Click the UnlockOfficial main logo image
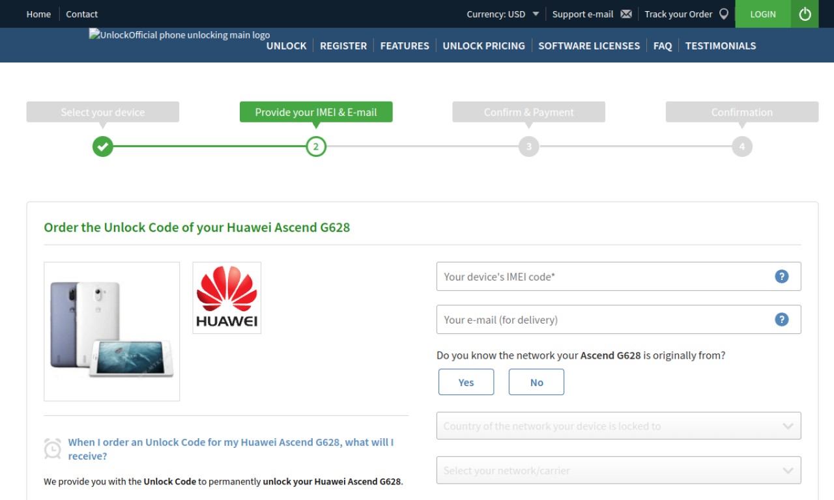Image resolution: width=834 pixels, height=500 pixels. point(179,35)
